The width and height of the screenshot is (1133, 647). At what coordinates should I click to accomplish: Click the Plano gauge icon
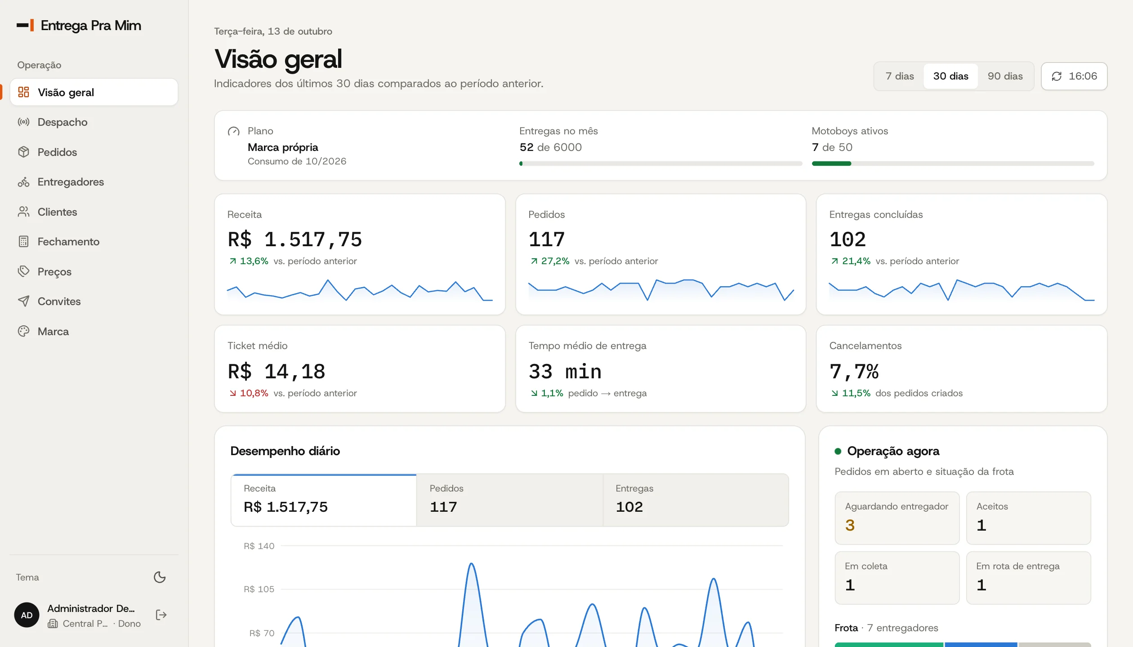[234, 131]
